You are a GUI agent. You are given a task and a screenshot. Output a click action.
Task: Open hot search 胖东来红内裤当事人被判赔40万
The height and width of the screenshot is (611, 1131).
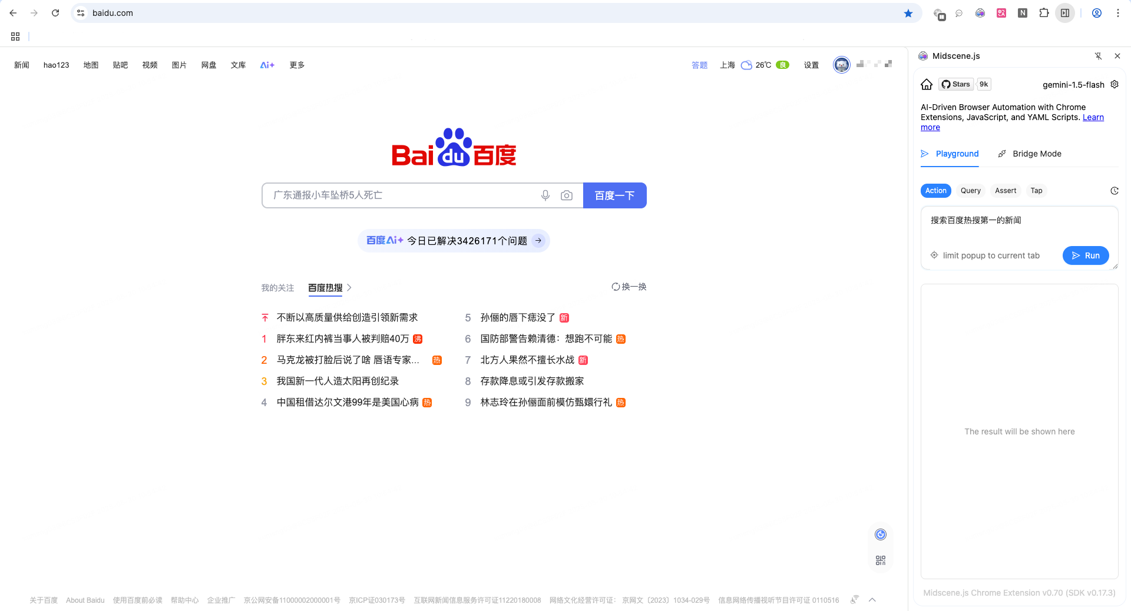pyautogui.click(x=343, y=339)
